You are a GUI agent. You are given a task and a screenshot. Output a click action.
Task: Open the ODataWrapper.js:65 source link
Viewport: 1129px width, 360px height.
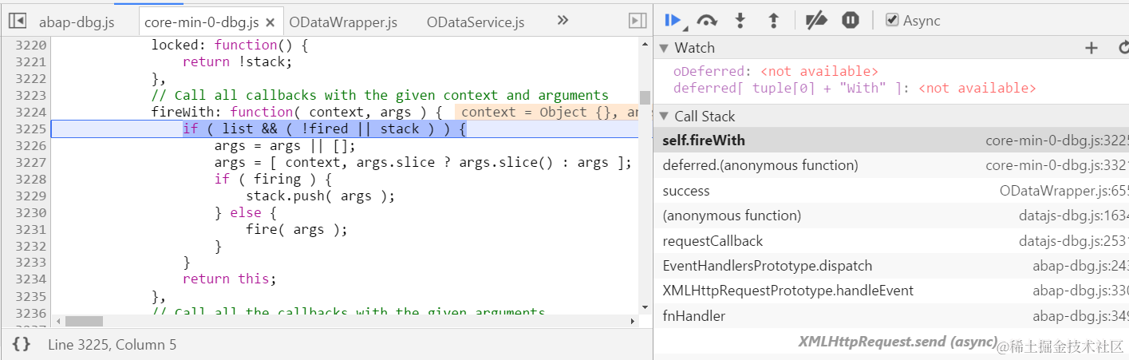[x=1064, y=191]
